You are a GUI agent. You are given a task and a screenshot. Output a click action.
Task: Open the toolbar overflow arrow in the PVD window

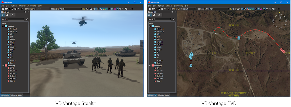tap(279, 9)
